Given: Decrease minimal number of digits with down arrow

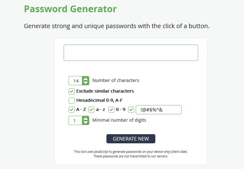Looking at the screenshot, I should pyautogui.click(x=86, y=123).
